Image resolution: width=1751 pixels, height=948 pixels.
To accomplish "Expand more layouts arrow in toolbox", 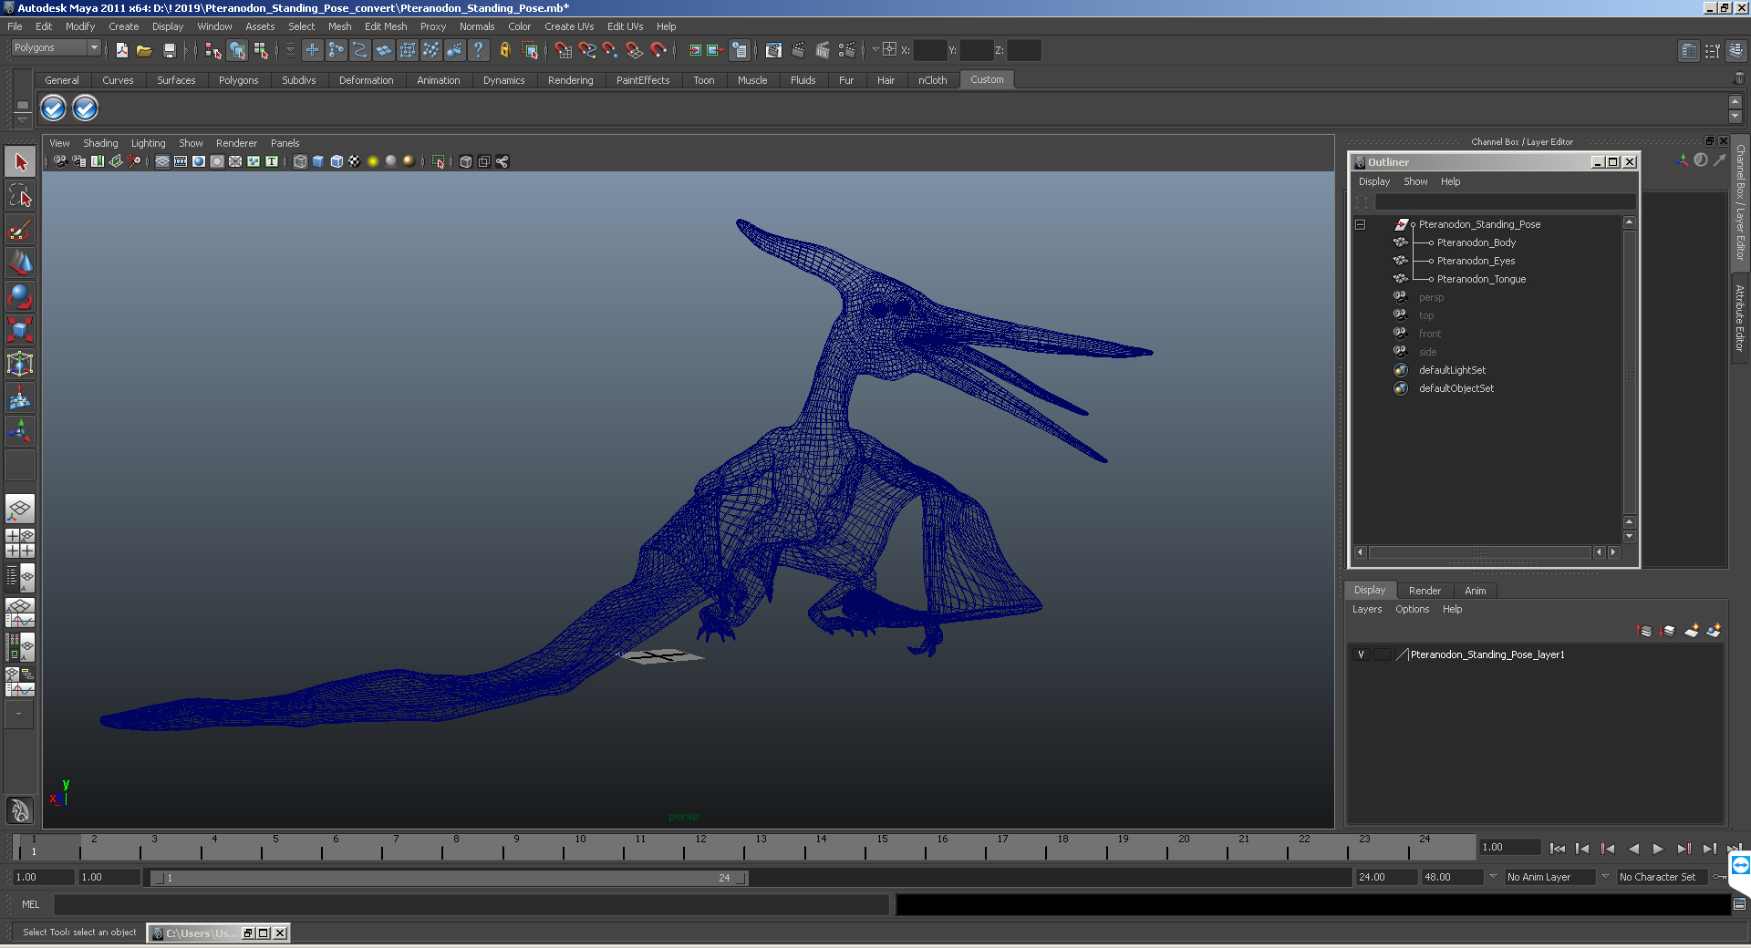I will 19,715.
